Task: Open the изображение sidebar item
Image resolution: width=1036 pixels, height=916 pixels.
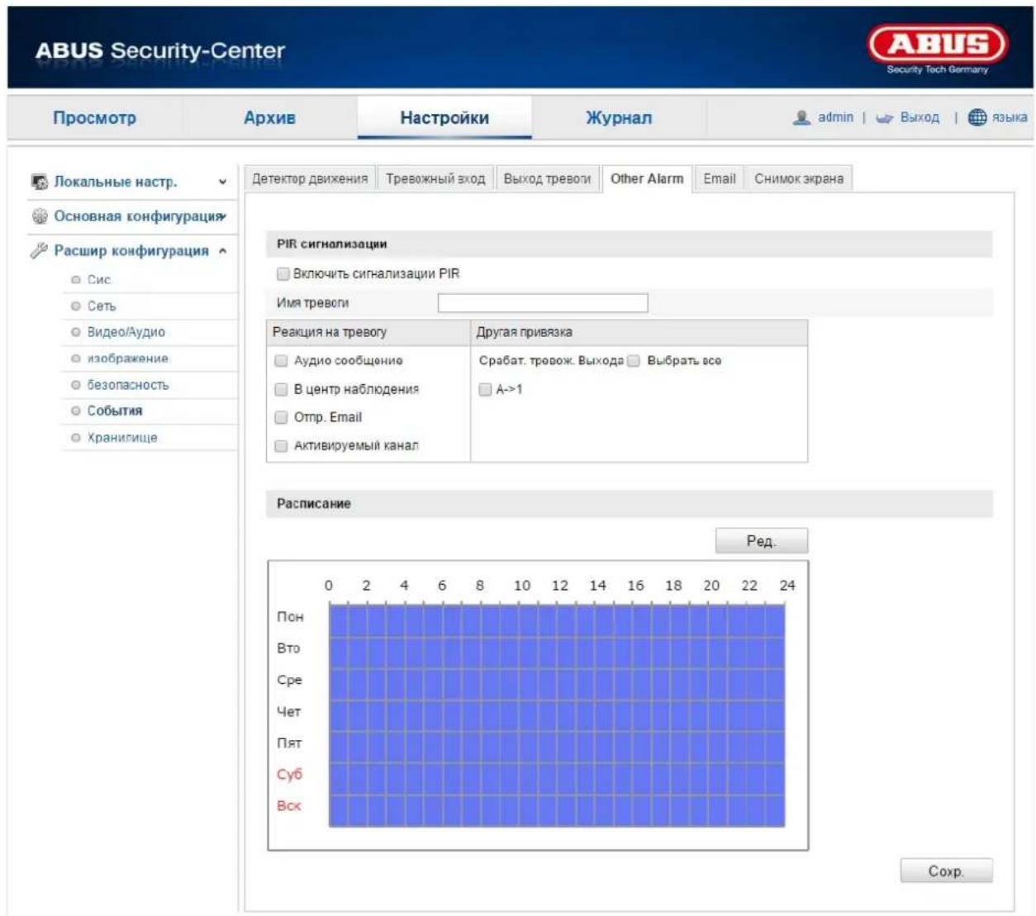Action: click(x=128, y=358)
